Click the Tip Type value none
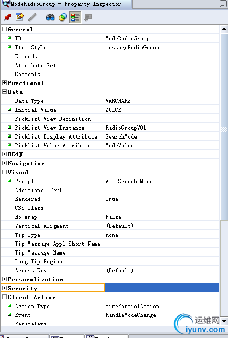Screen dimensions: 228x338 (x=111, y=235)
